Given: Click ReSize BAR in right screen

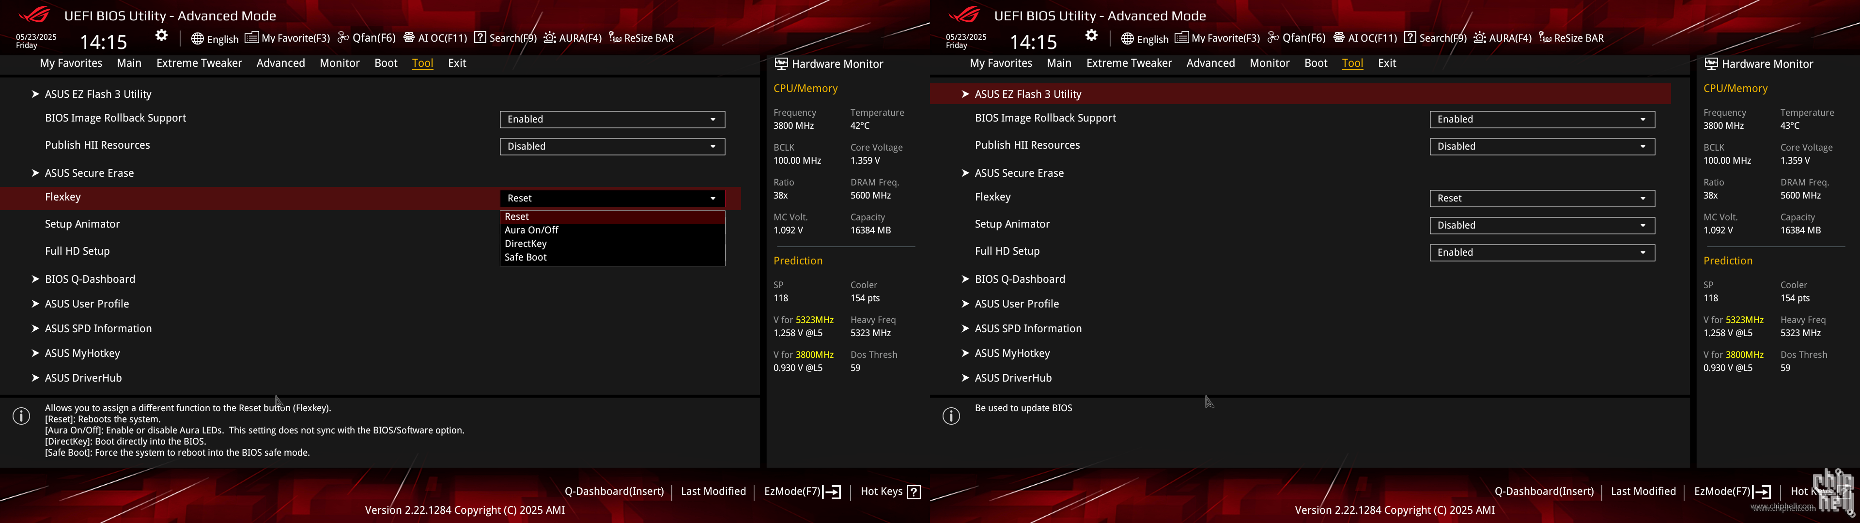Looking at the screenshot, I should [x=1572, y=38].
